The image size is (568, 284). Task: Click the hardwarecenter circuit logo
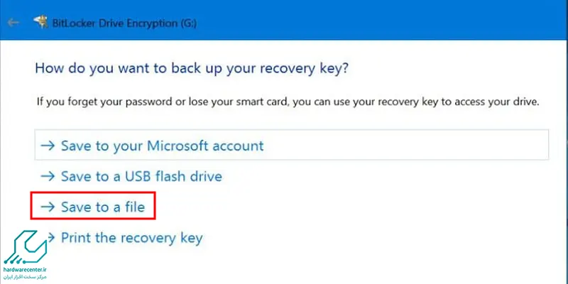click(26, 247)
